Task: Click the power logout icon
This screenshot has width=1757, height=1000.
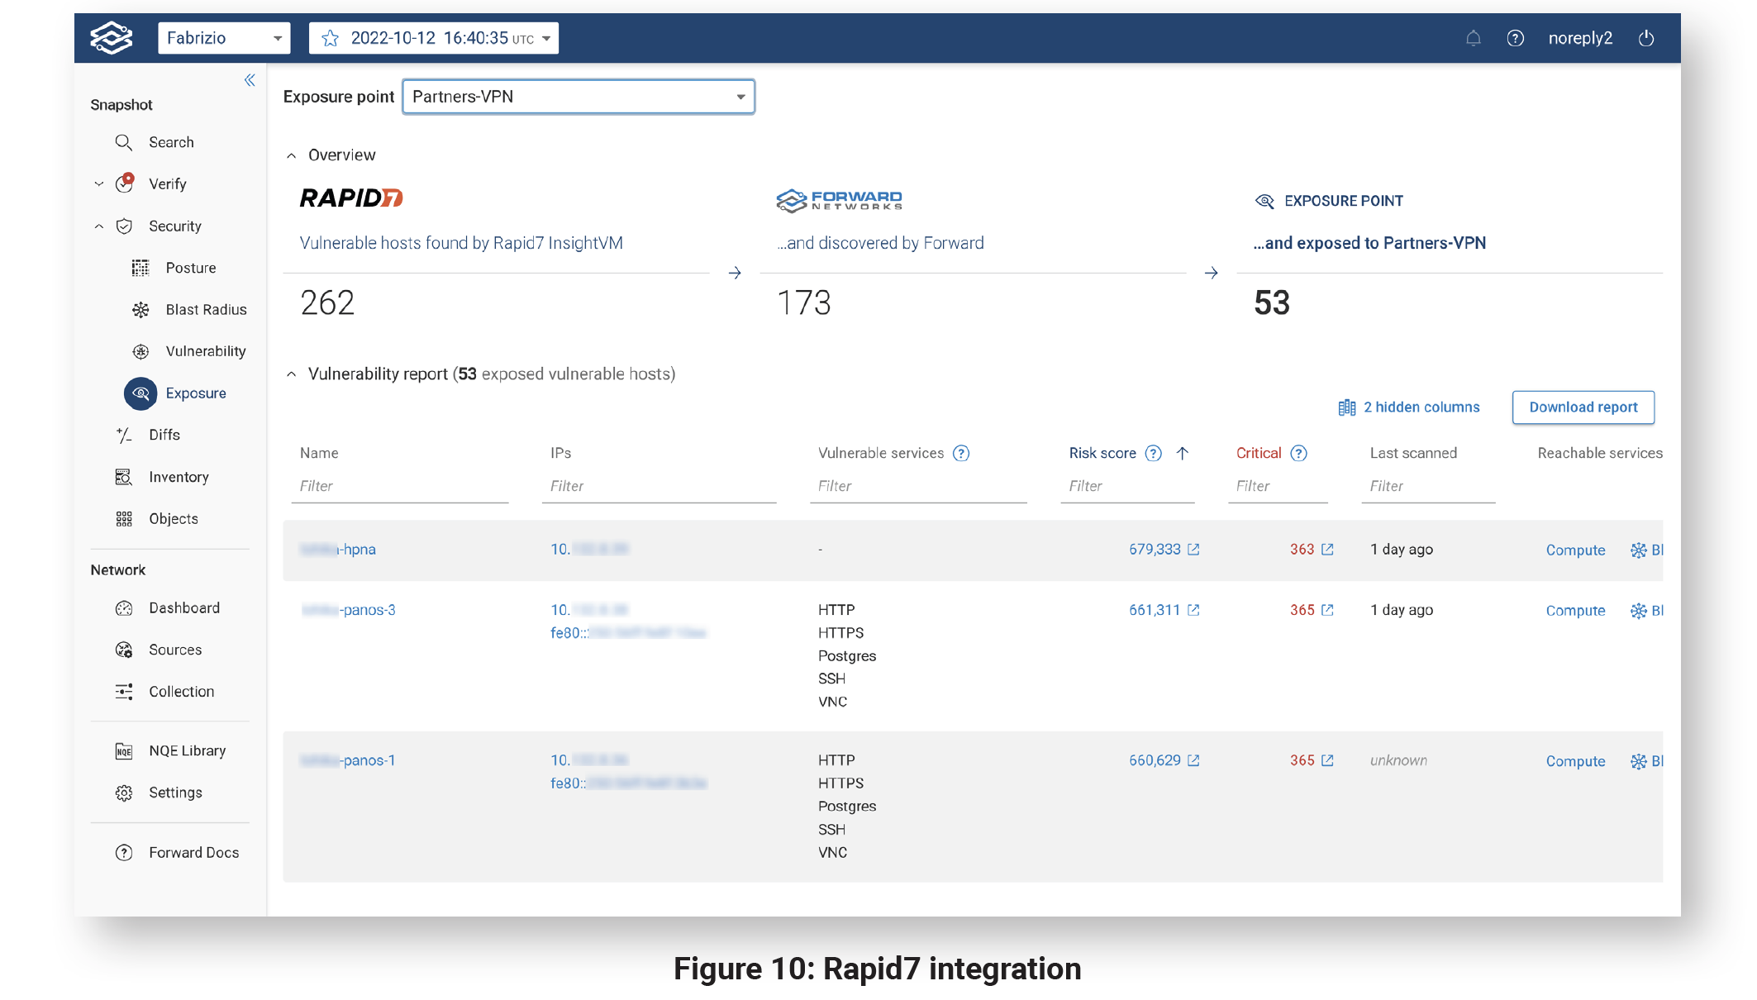Action: click(x=1645, y=38)
